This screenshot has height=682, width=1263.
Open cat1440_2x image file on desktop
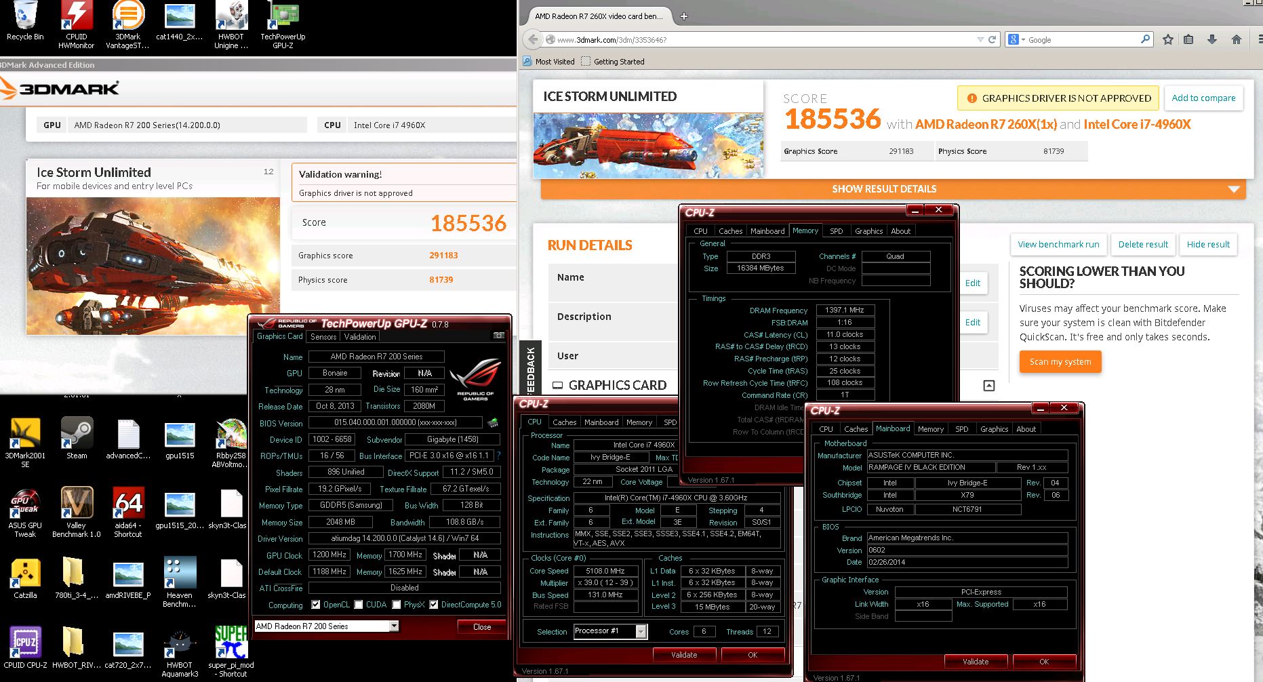(180, 22)
